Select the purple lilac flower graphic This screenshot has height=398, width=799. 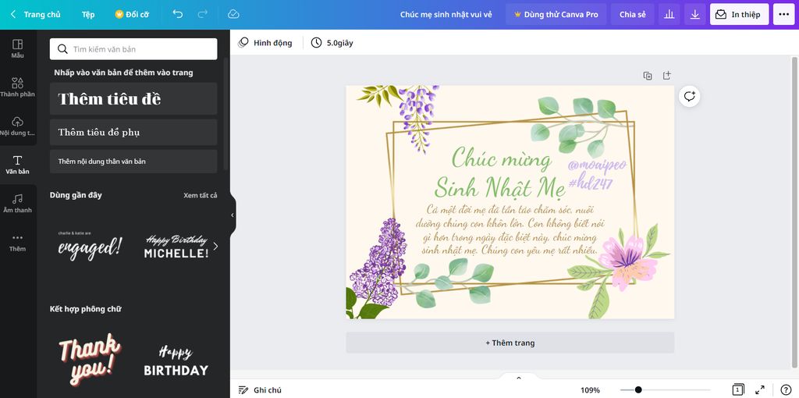pos(381,262)
